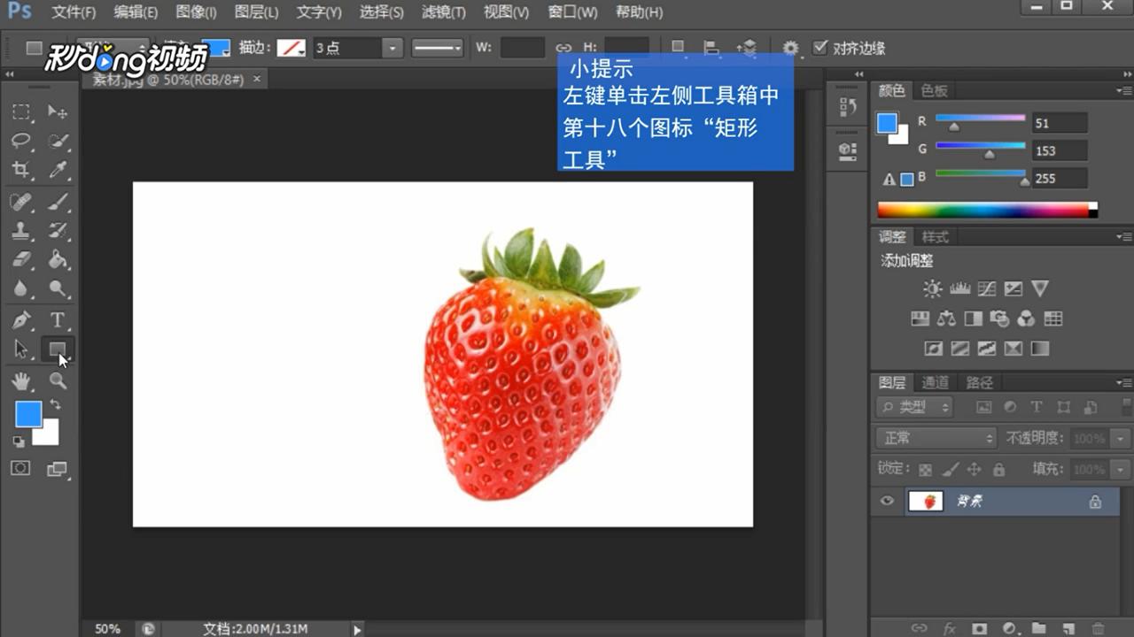This screenshot has width=1134, height=637.
Task: Open the 文件(F) menu
Action: tap(74, 12)
